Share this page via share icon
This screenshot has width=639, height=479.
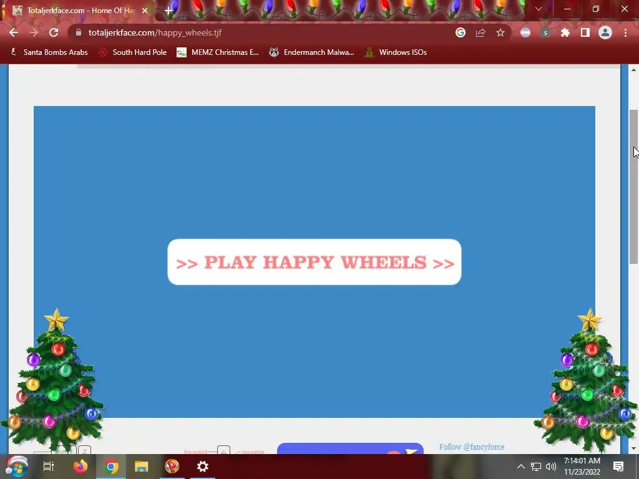coord(480,32)
